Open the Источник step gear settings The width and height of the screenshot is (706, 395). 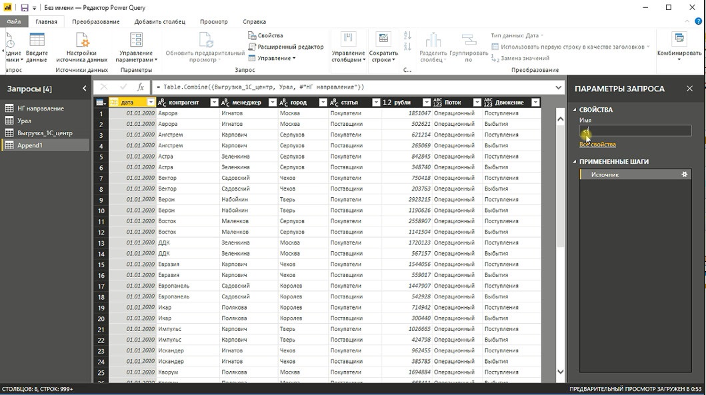pos(685,174)
